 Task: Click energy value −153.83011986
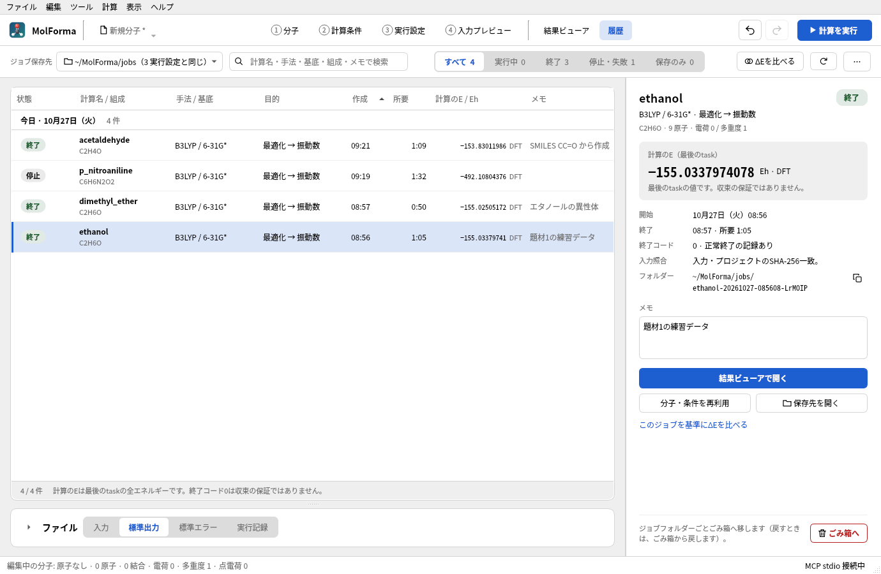coord(483,146)
